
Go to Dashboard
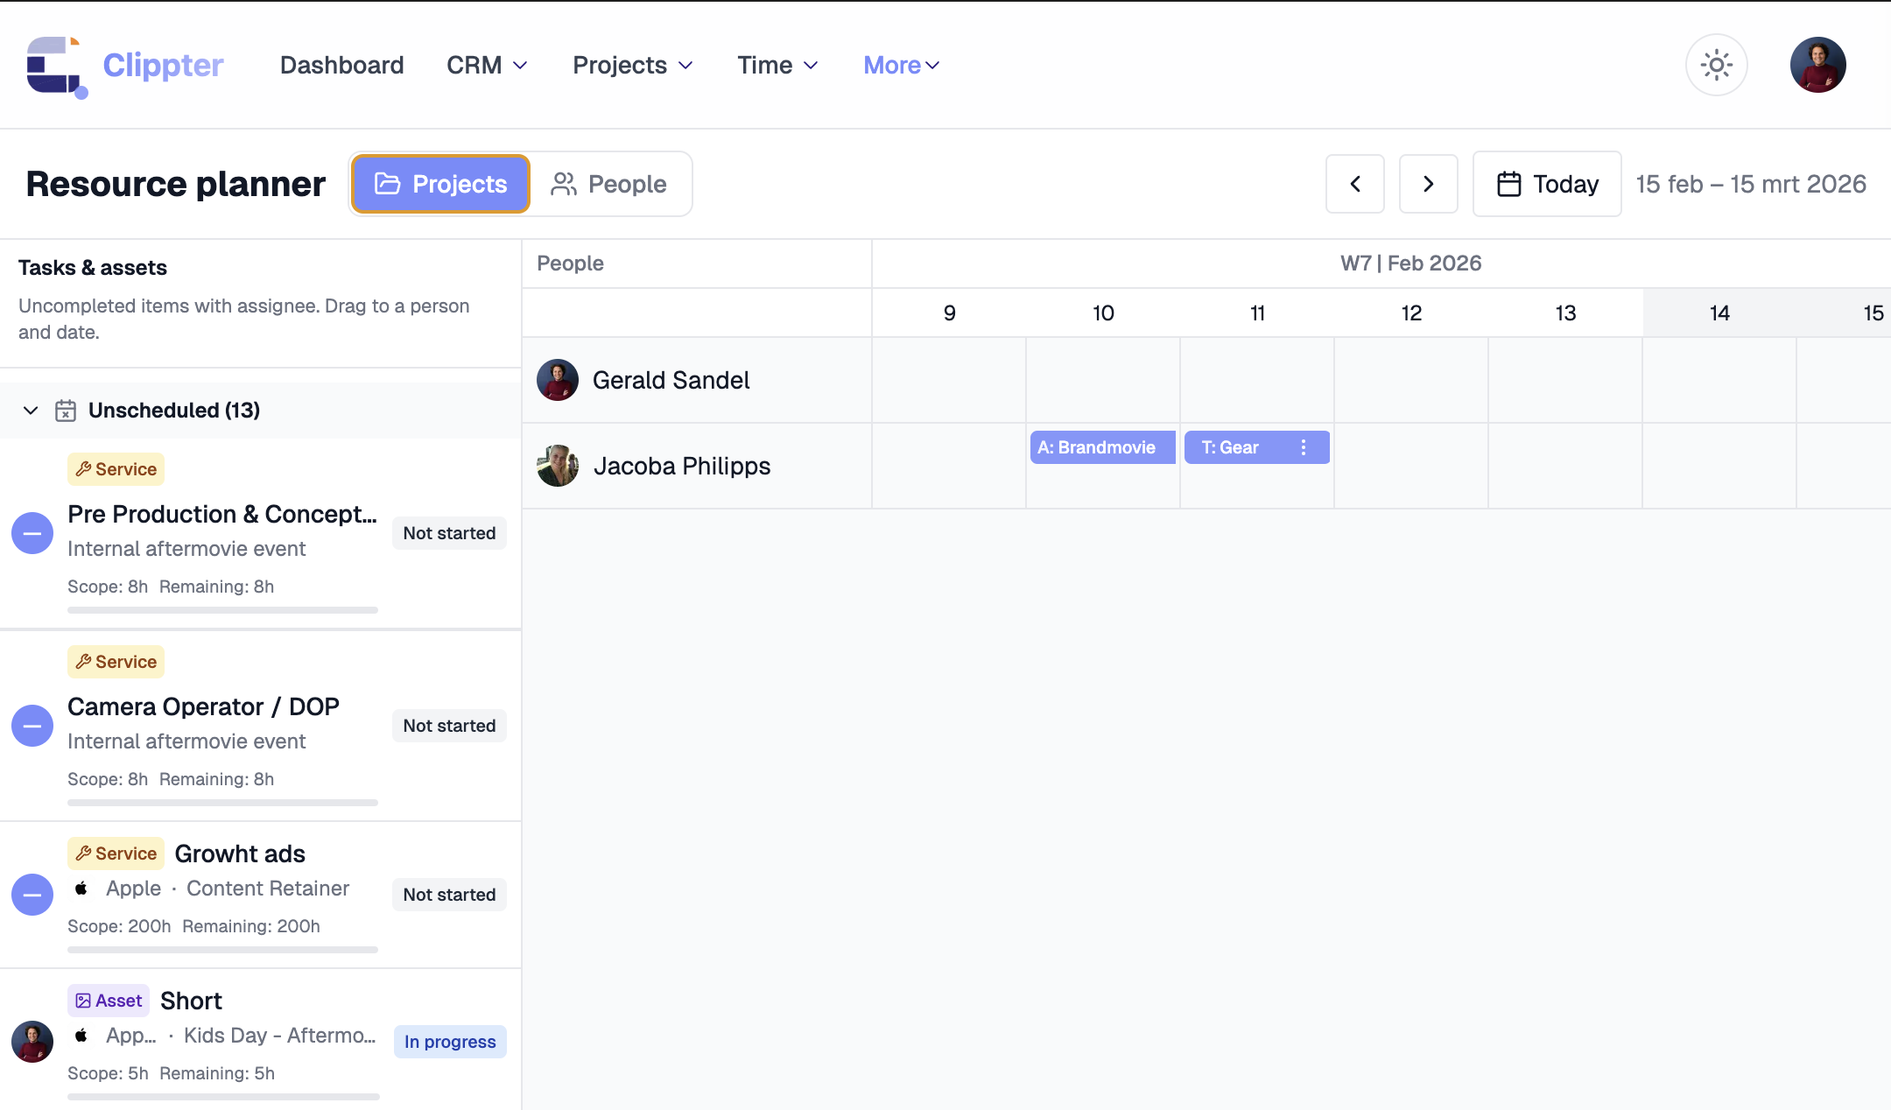point(341,66)
